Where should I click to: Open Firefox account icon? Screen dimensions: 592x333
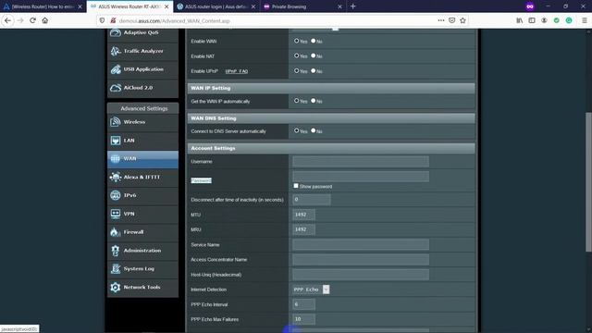tap(544, 20)
